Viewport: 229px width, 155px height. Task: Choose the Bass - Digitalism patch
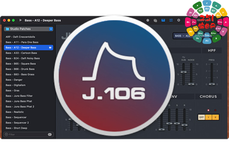pyautogui.click(x=16, y=85)
